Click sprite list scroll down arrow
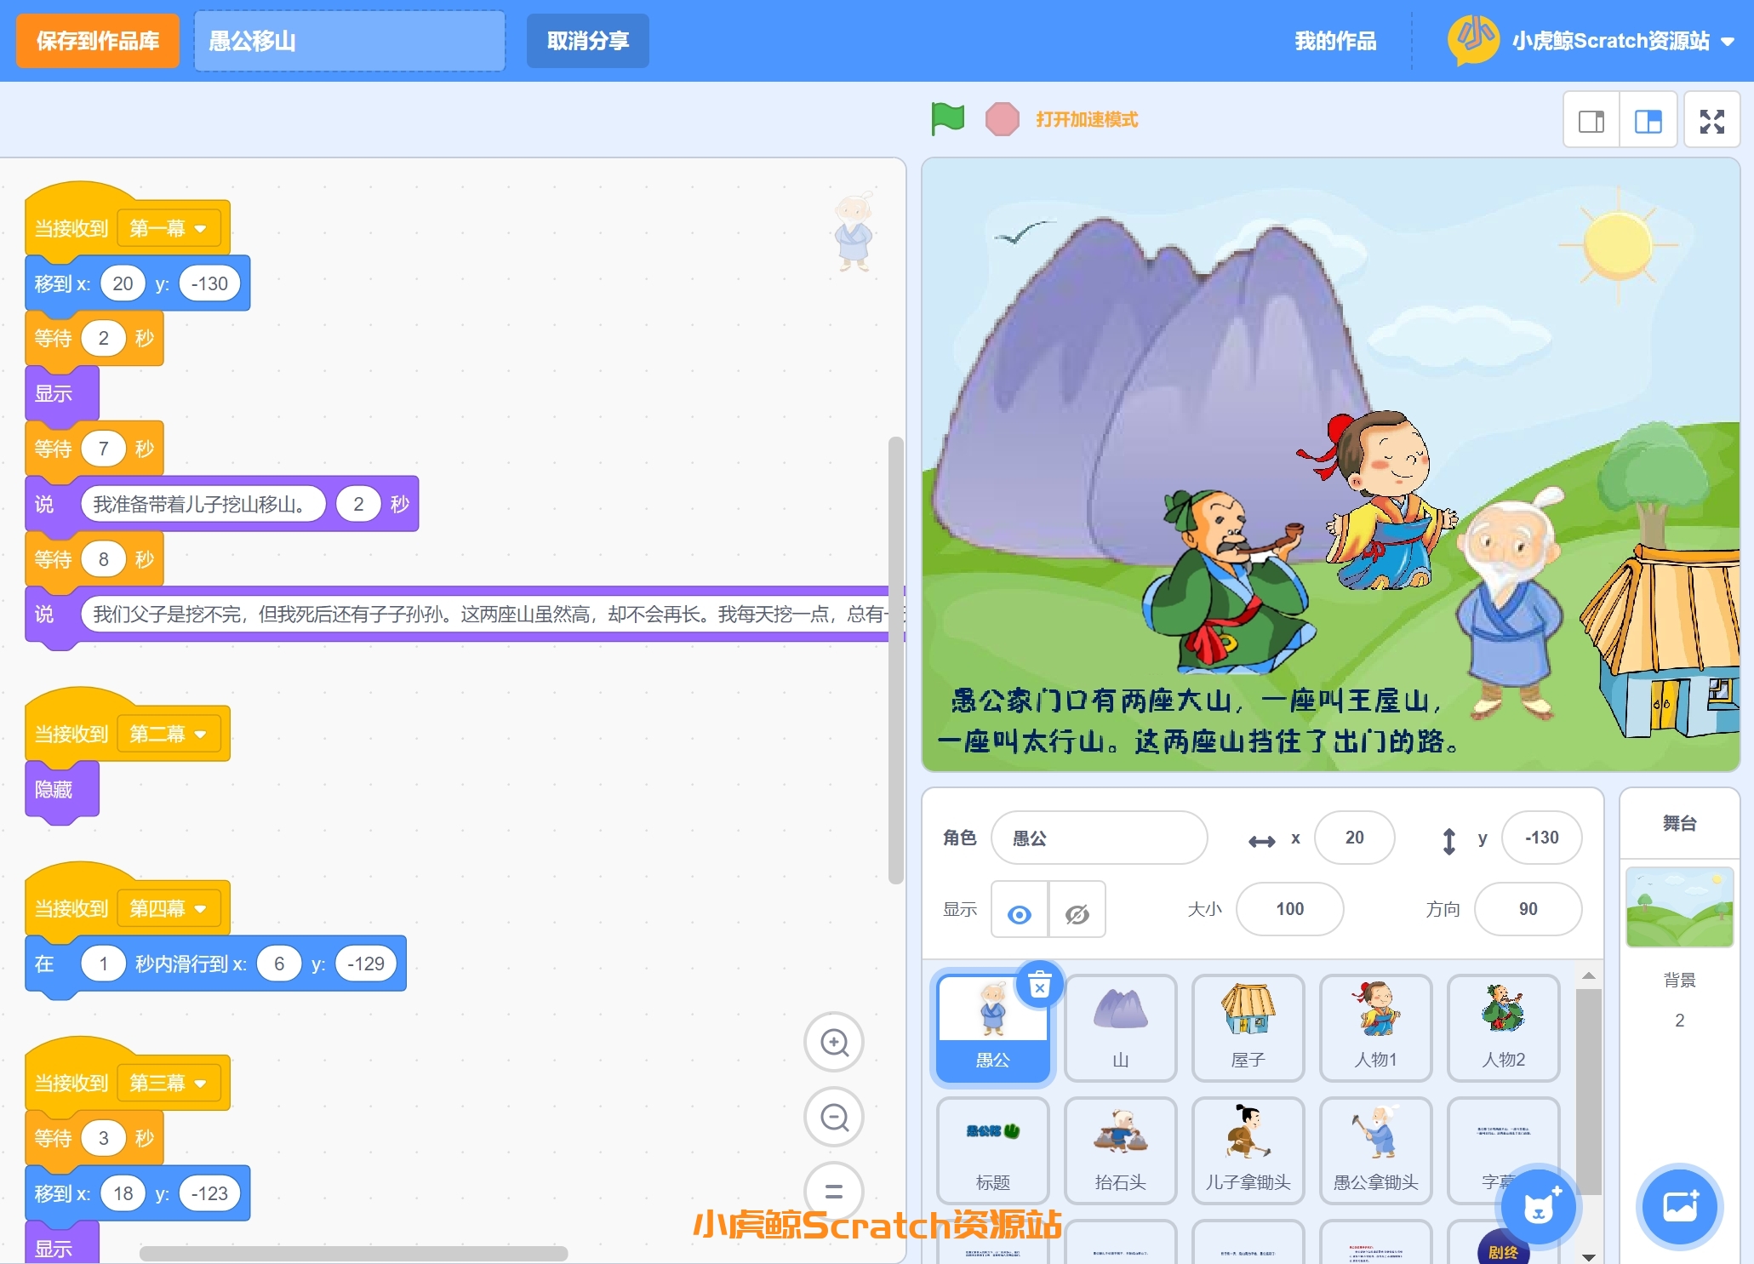The width and height of the screenshot is (1754, 1264). coord(1588,1256)
